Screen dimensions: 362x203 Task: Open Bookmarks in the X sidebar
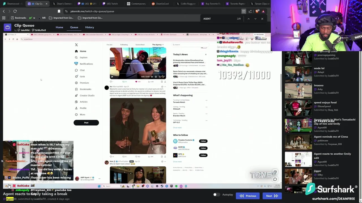(83, 89)
